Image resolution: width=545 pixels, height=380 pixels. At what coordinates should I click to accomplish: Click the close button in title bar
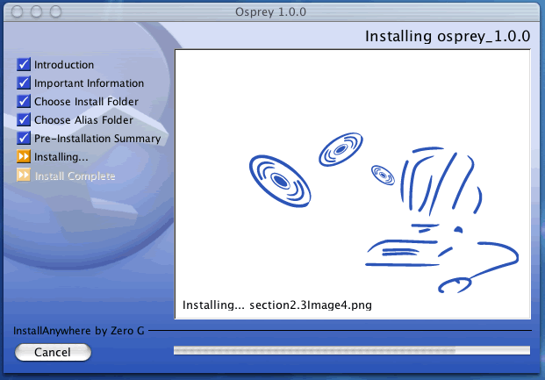pyautogui.click(x=18, y=11)
